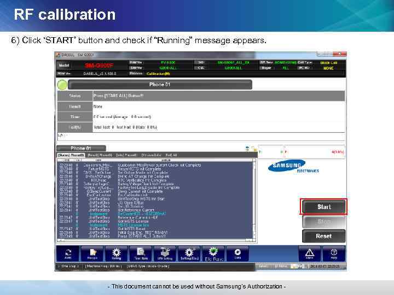Click the small blue icon above the log panel

point(247,149)
